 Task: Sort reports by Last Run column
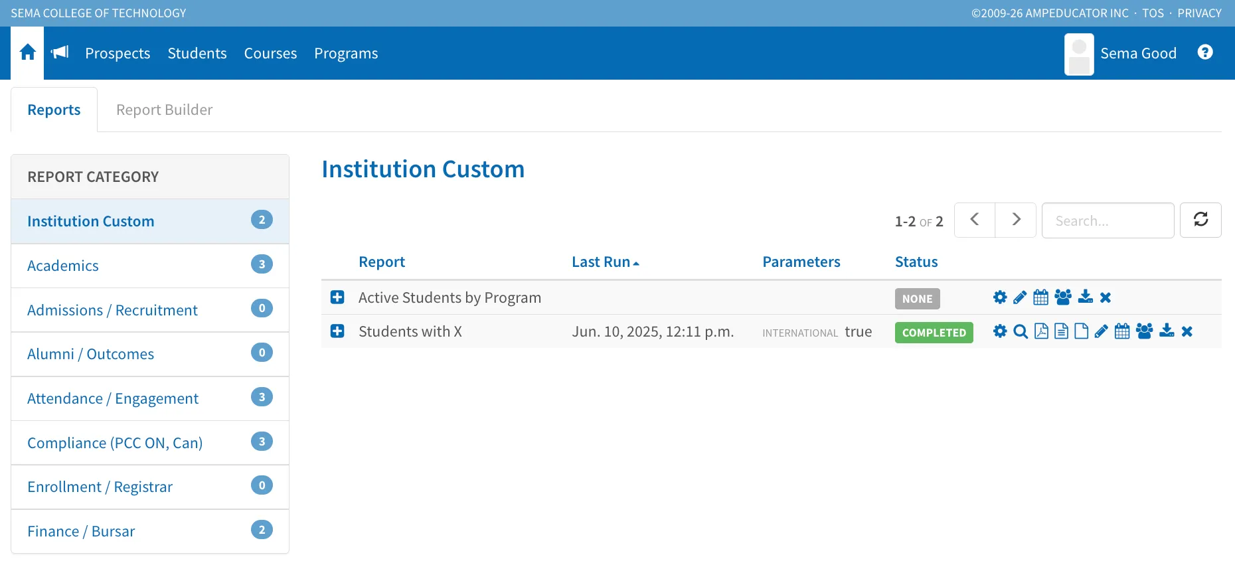coord(605,262)
